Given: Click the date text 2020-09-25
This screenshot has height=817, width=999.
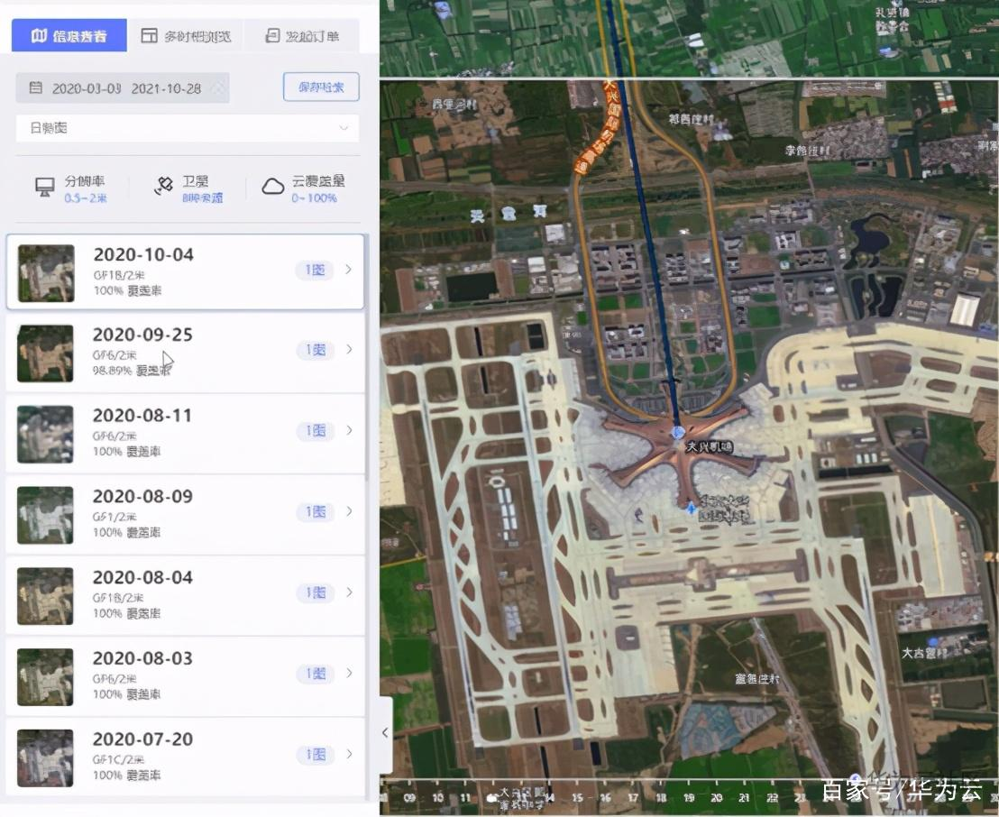Looking at the screenshot, I should (142, 335).
